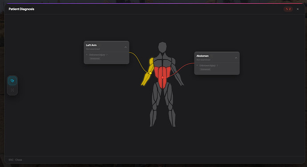Open the red injury count badge
This screenshot has height=167, width=307.
pos(288,9)
